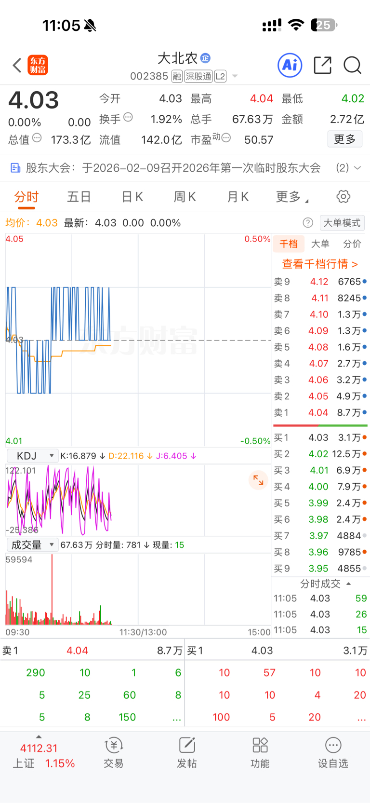Screen dimensions: 370x803
Task: Tap the 换手 info icon
Action: tap(128, 117)
